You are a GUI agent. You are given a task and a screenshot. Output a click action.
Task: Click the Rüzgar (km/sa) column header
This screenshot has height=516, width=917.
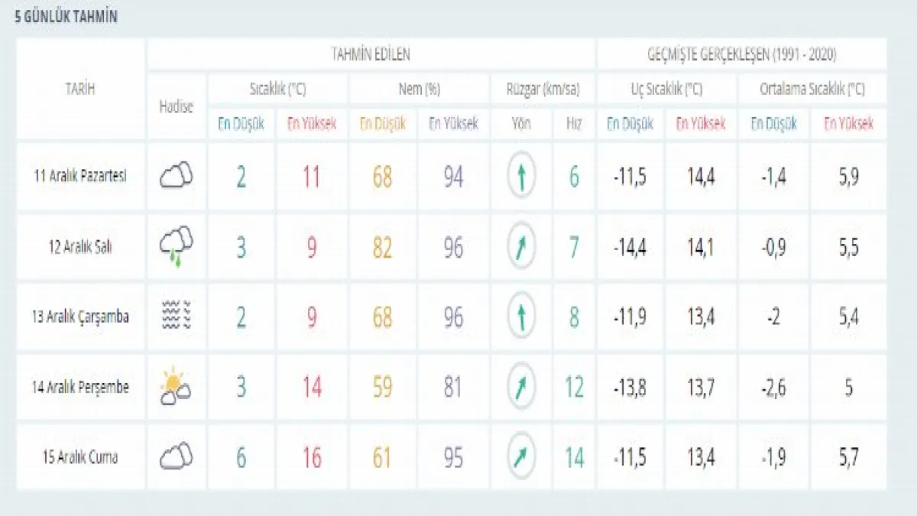point(543,89)
